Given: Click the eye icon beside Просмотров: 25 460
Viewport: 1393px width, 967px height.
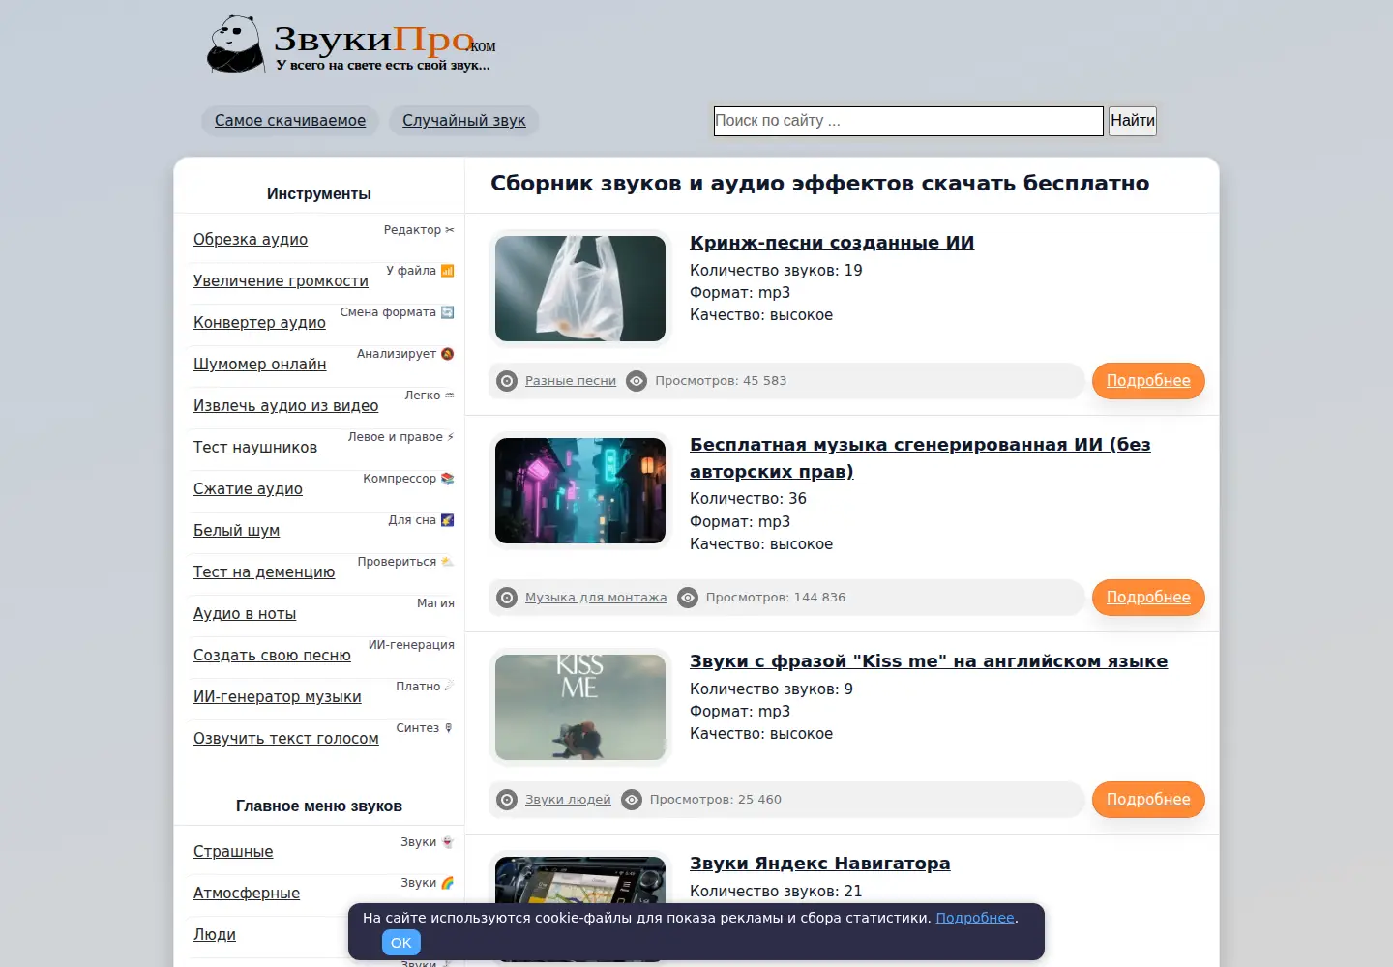Looking at the screenshot, I should pyautogui.click(x=632, y=800).
